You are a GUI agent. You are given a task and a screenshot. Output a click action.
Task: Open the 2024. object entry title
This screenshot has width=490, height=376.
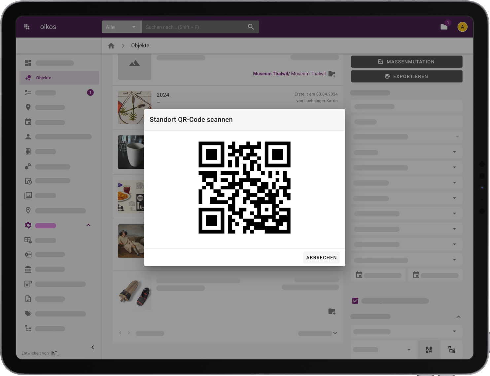163,95
